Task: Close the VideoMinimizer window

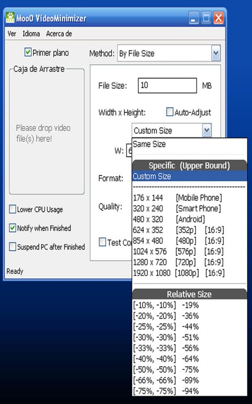Action: (x=218, y=18)
